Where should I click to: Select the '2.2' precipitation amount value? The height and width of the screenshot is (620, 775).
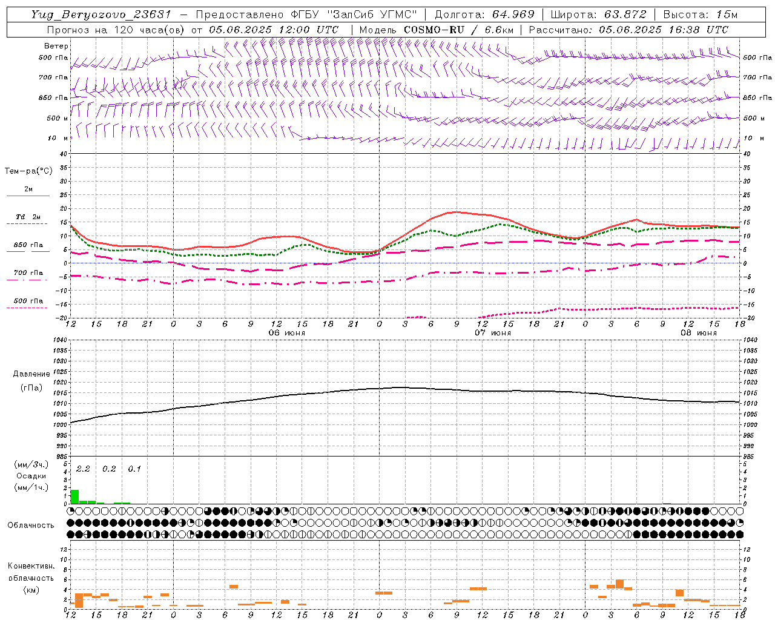coord(83,469)
